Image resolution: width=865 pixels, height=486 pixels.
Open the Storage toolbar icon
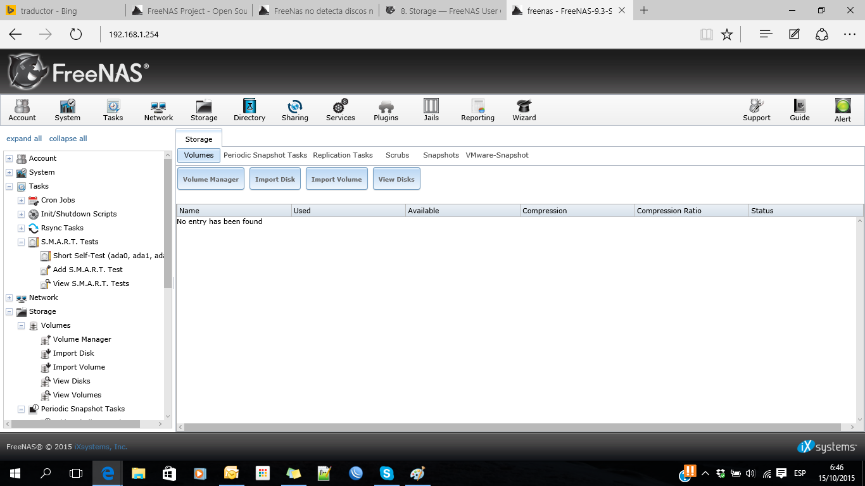tap(204, 110)
